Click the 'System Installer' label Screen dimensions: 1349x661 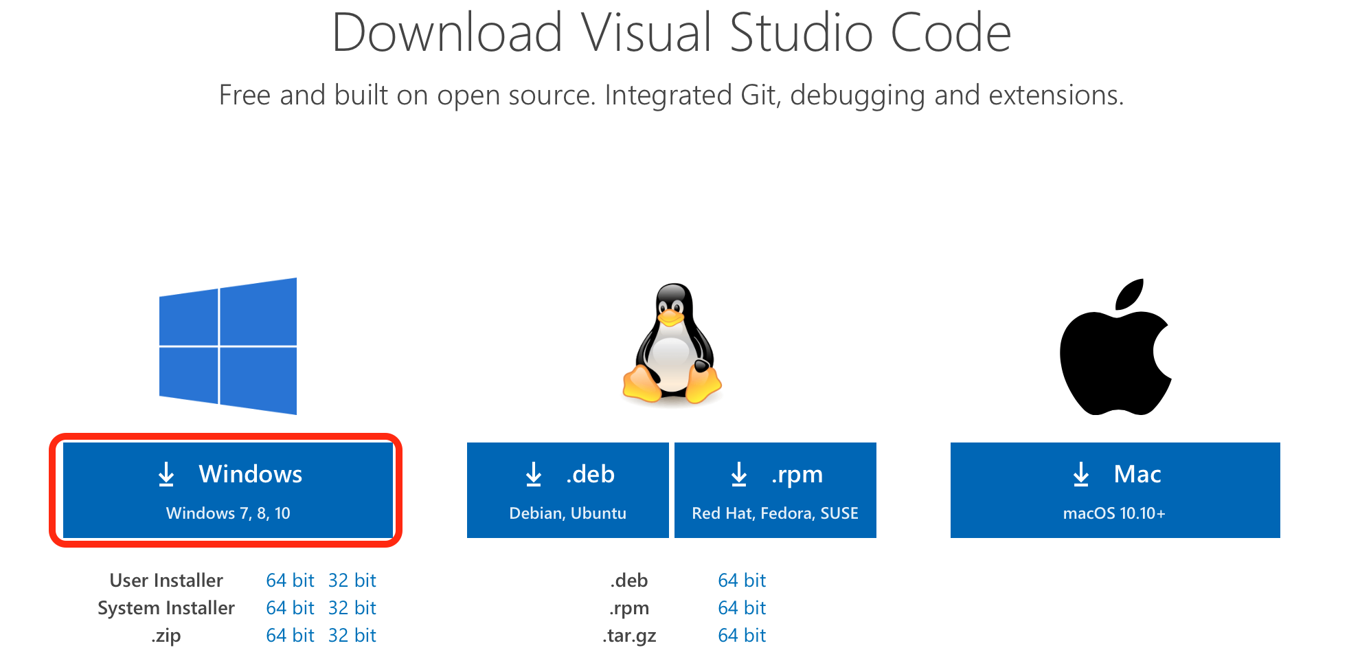[166, 608]
